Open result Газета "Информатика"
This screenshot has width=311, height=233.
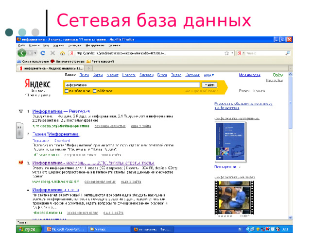point(56,134)
